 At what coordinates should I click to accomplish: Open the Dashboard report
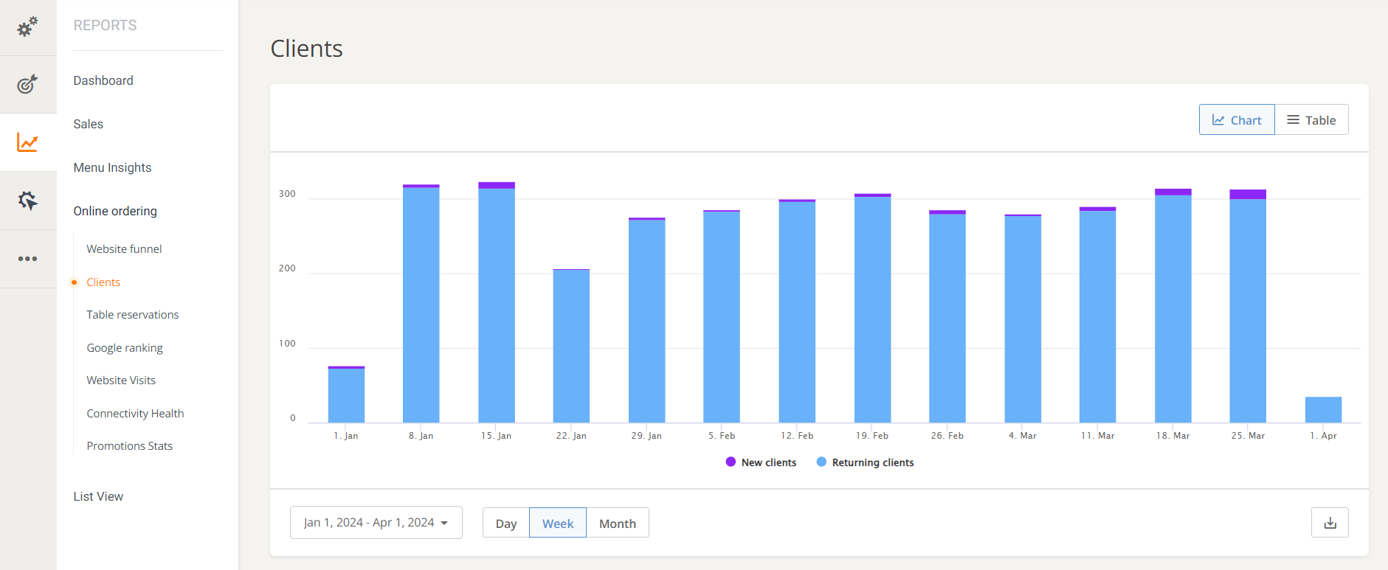click(103, 80)
